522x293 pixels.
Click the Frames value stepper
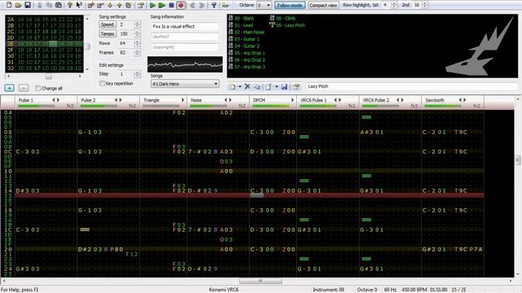[137, 52]
